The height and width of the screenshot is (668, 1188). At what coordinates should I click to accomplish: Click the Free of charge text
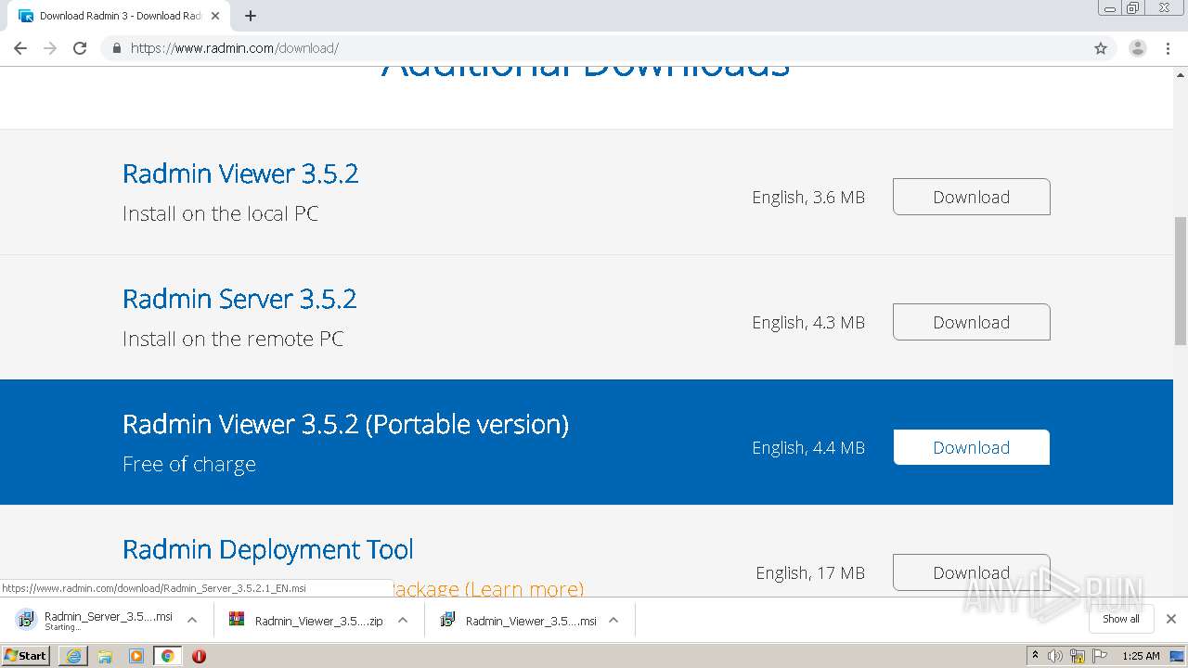[189, 464]
